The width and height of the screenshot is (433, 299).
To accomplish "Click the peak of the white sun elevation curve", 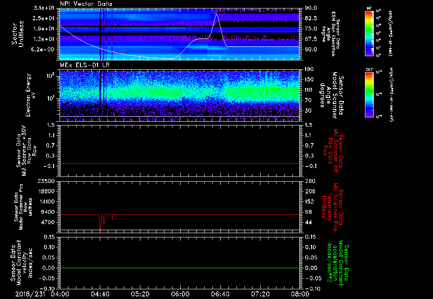I will 217,14.
